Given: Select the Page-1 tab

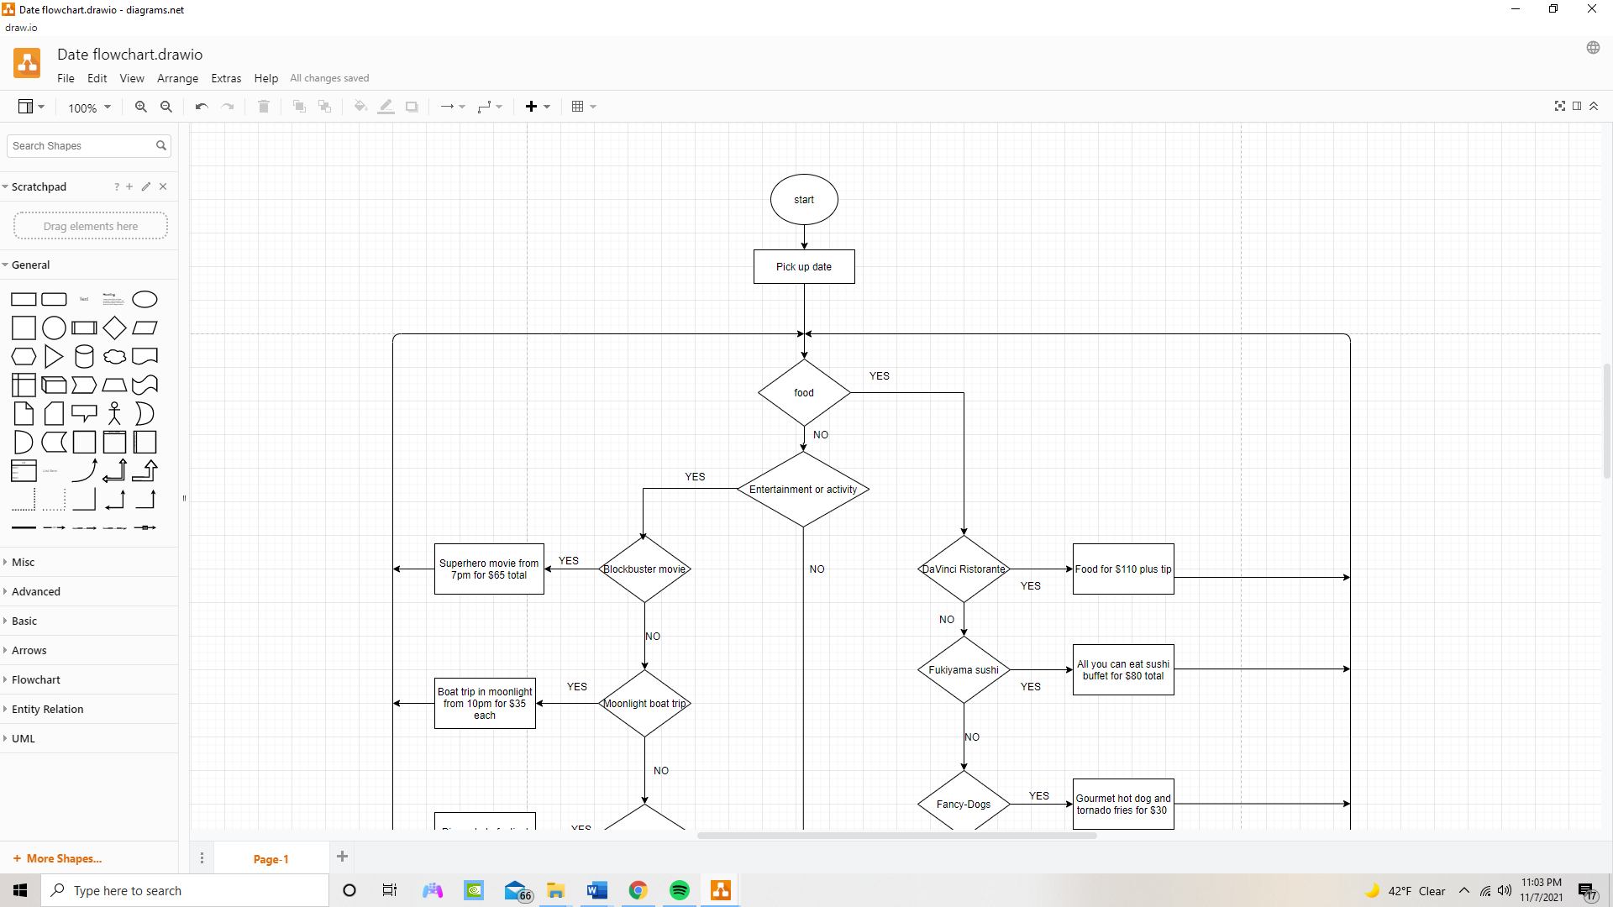Looking at the screenshot, I should 271,858.
